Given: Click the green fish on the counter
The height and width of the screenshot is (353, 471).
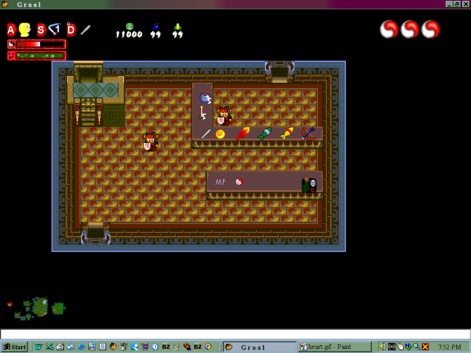Looking at the screenshot, I should coord(264,134).
